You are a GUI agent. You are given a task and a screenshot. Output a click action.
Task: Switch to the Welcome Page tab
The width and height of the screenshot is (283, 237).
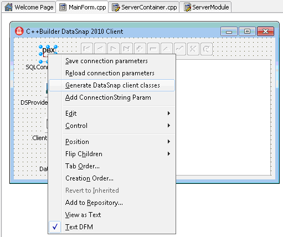click(29, 7)
